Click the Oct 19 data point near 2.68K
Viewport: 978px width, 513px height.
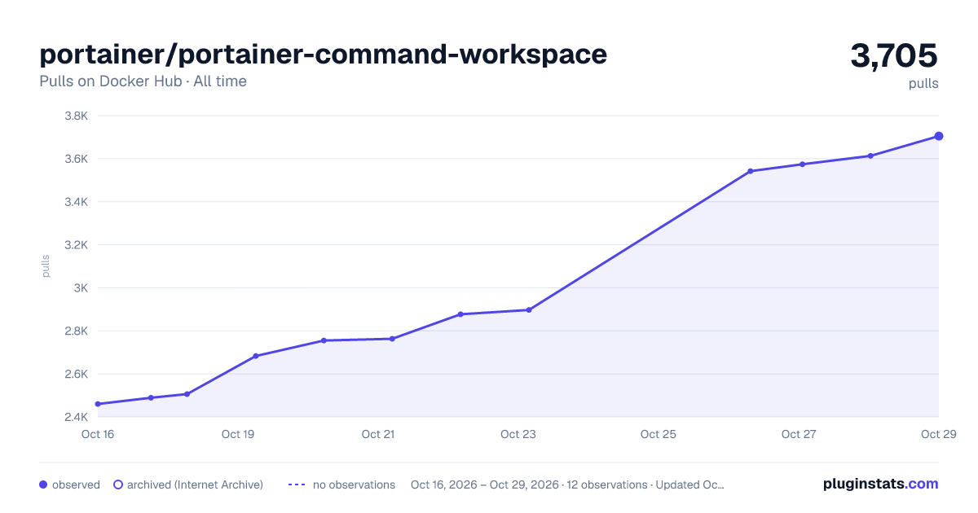coord(256,356)
